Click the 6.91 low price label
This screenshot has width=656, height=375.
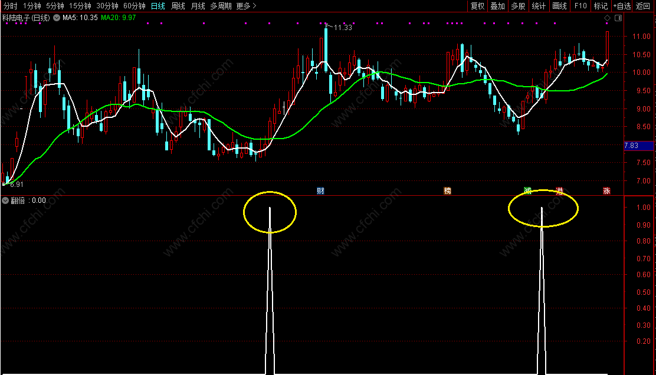(x=17, y=185)
